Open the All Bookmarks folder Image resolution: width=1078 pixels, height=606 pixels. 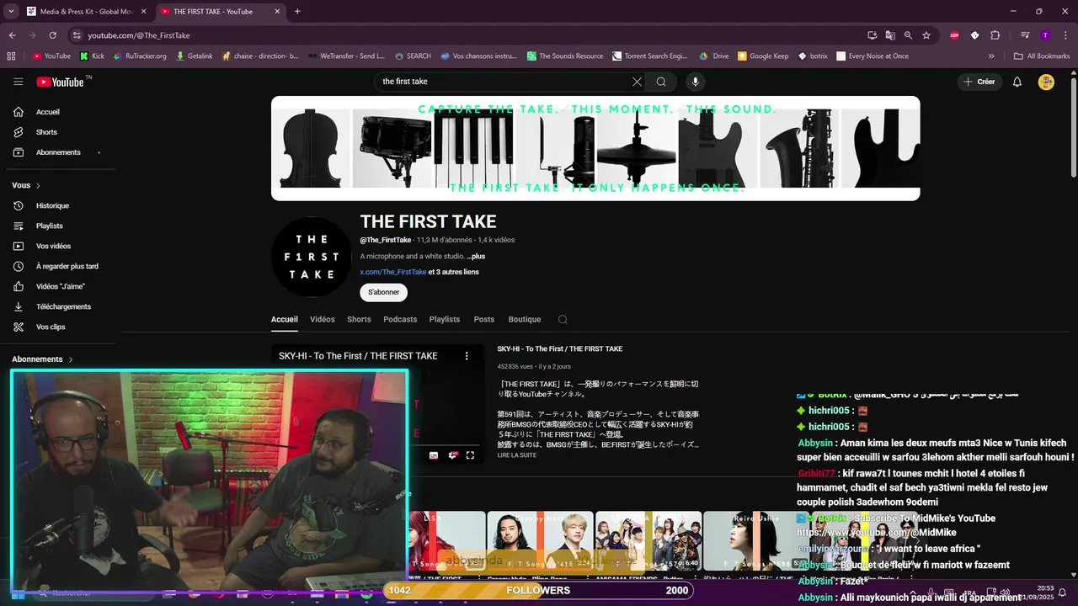(x=1042, y=56)
